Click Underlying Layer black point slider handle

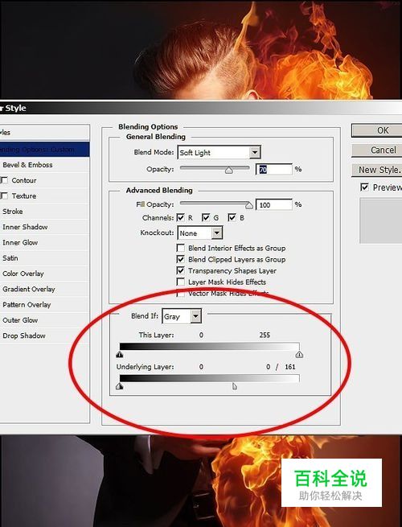coord(120,386)
